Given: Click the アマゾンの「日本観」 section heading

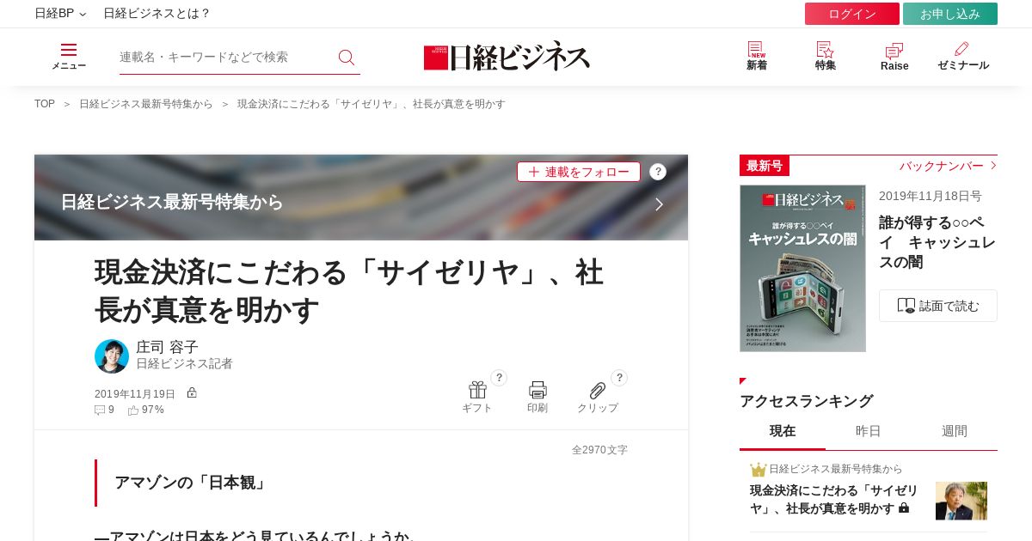Looking at the screenshot, I should click(x=193, y=483).
